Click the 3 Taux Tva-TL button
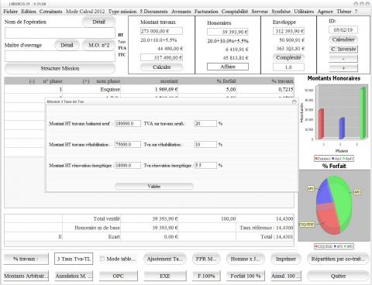The width and height of the screenshot is (372, 285). (x=74, y=259)
